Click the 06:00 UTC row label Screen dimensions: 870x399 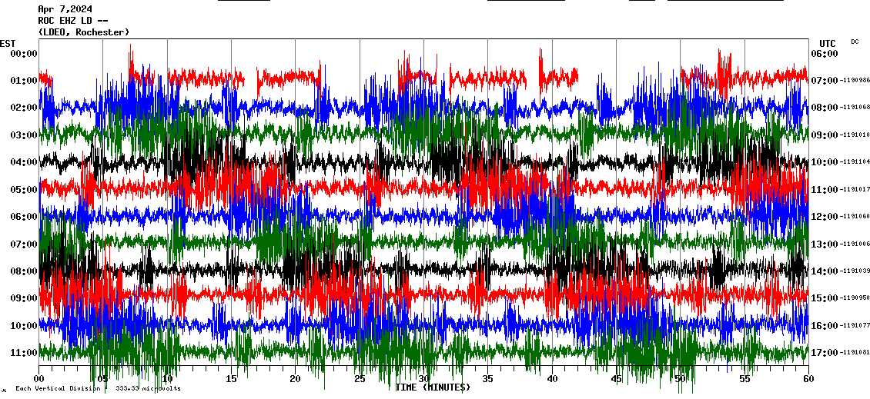tap(825, 53)
